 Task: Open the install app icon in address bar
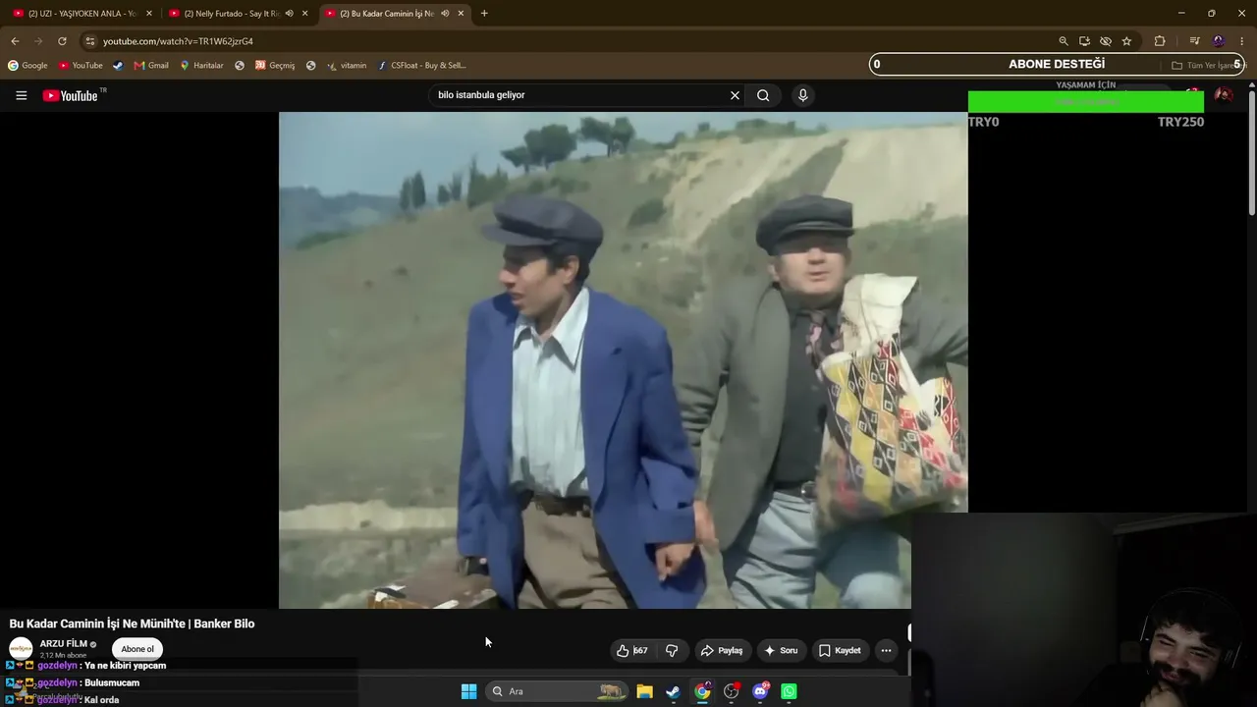click(1084, 41)
